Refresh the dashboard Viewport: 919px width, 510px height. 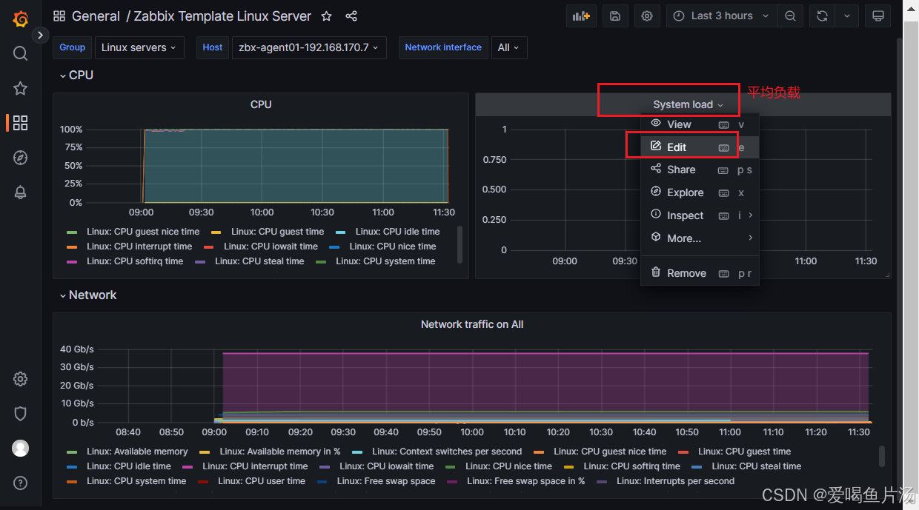(x=822, y=16)
